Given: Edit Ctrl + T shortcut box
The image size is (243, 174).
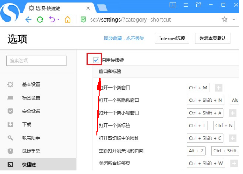Looking at the screenshot, I should click(x=197, y=125).
